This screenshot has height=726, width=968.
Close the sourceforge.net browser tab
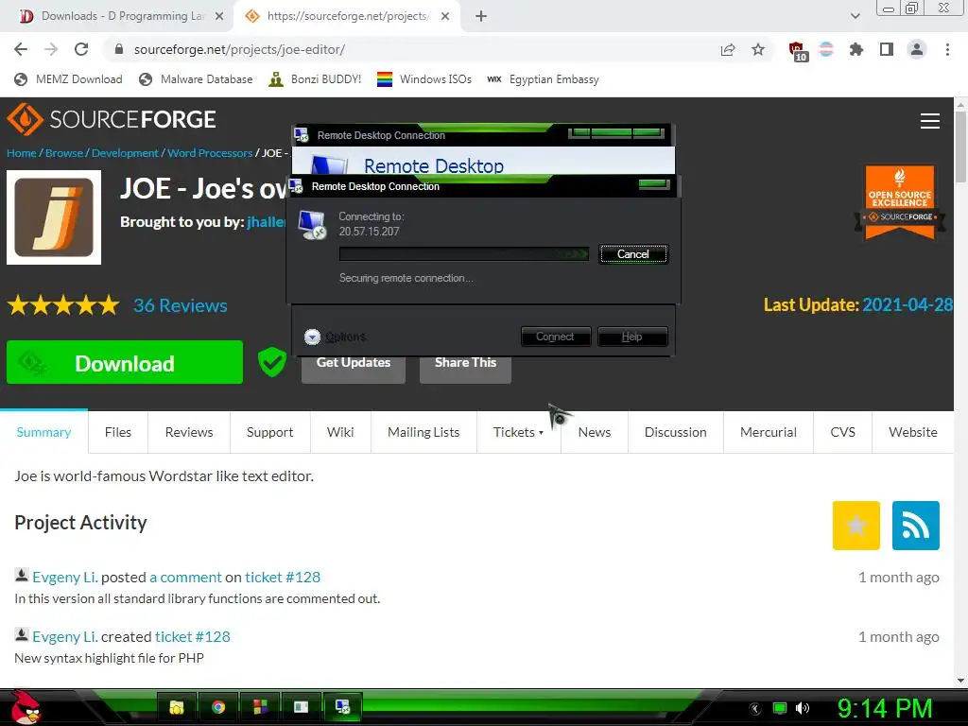[x=444, y=16]
